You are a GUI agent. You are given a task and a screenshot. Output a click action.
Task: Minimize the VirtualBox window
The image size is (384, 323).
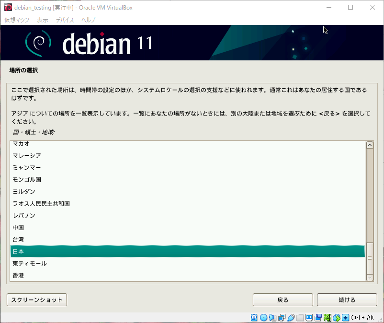click(329, 7)
